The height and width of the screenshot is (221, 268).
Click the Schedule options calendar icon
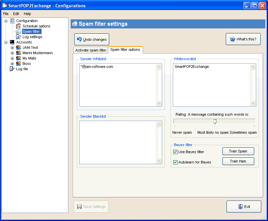[x=18, y=26]
